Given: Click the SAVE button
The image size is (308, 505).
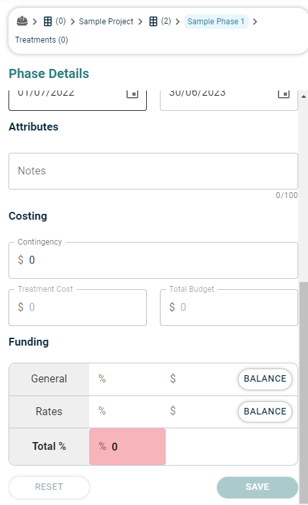Looking at the screenshot, I should point(257,487).
